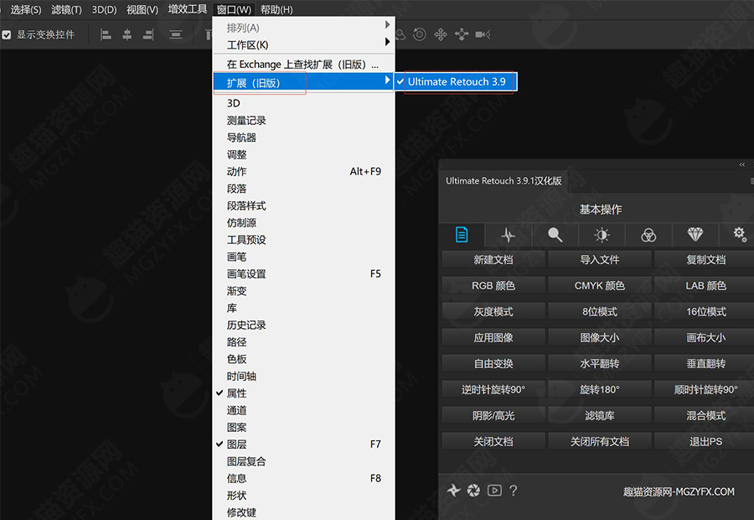Open the gear settings tab in Ultimate Retouch
Screen dimensions: 754x520
click(740, 235)
